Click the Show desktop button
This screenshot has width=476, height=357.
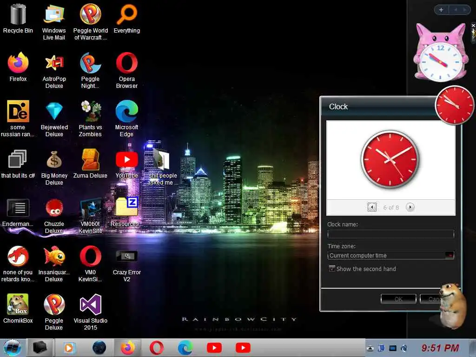coord(472,348)
